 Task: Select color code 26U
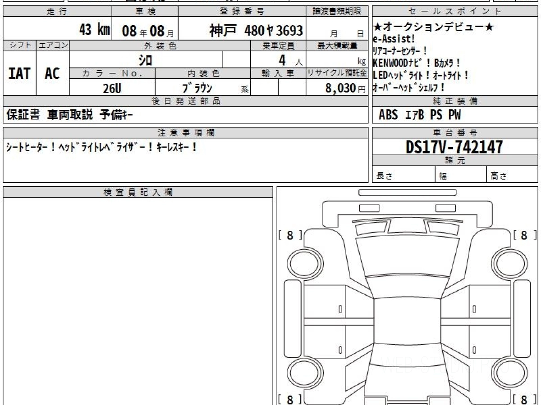[x=111, y=88]
